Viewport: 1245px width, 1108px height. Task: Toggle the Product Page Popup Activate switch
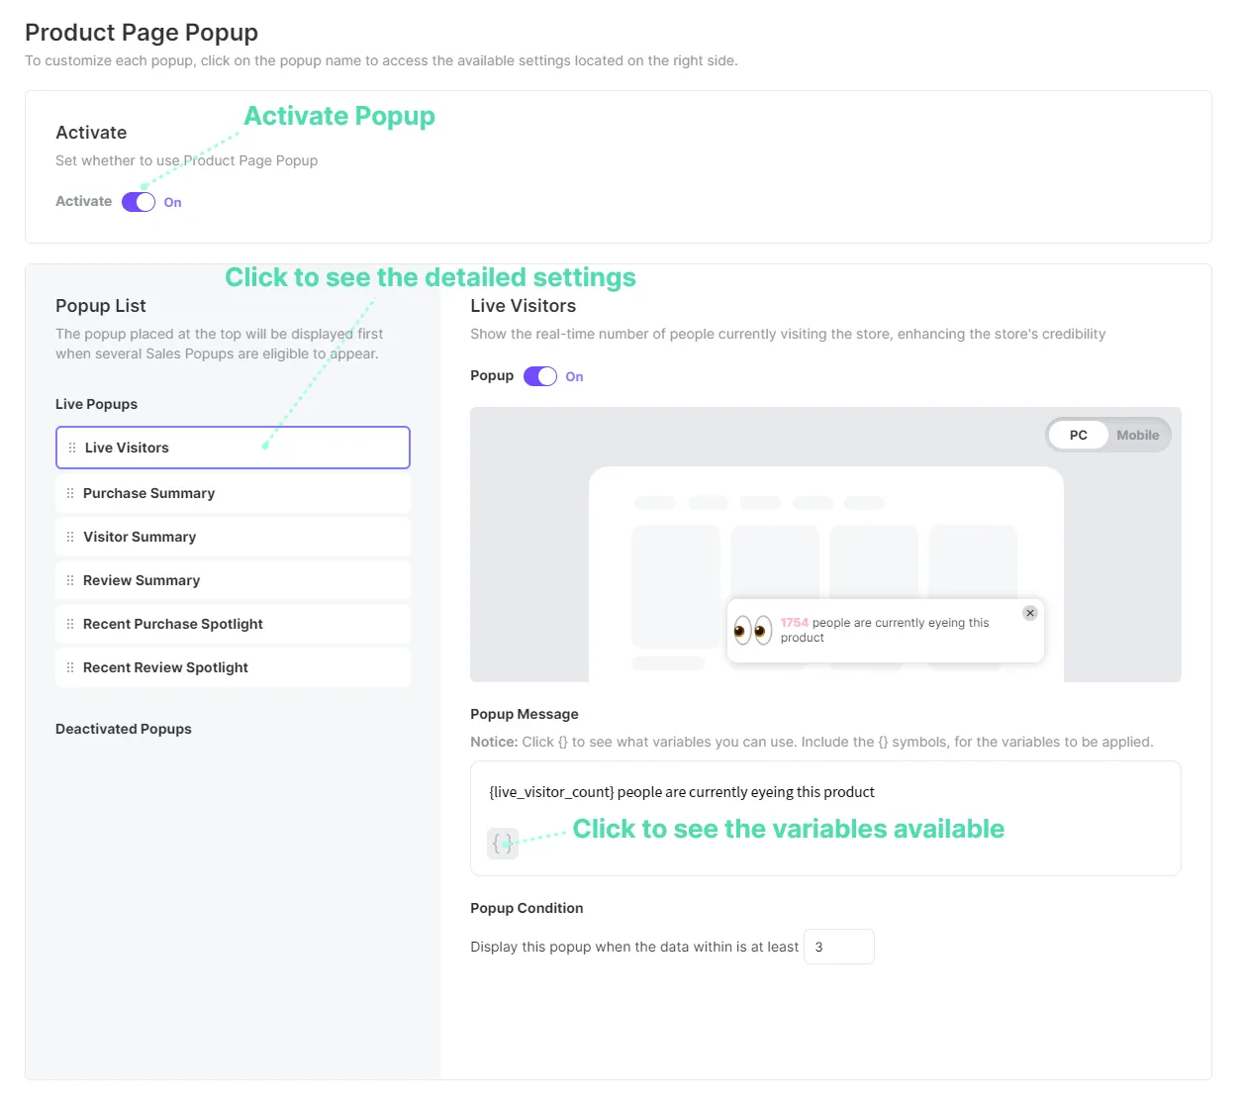(139, 202)
